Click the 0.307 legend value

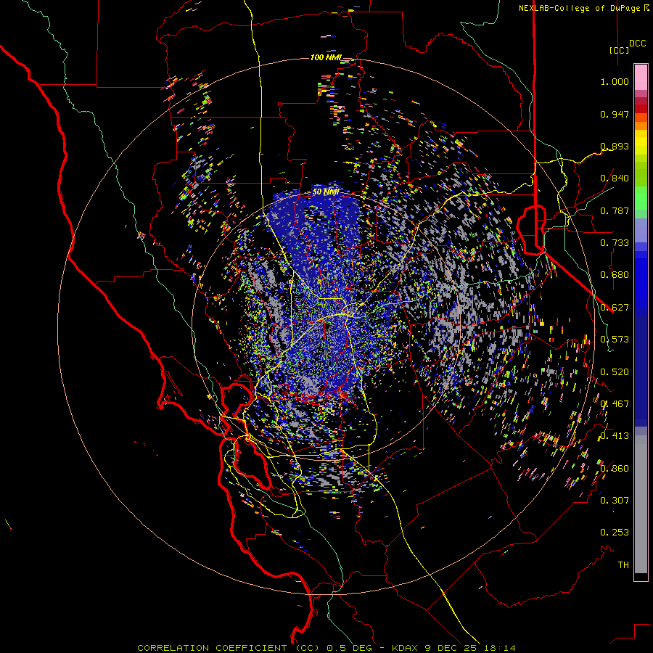(615, 500)
